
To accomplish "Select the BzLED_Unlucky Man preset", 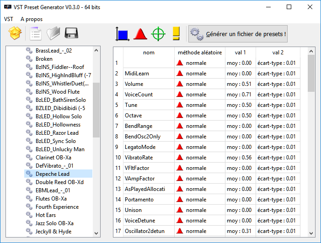I will [60, 149].
